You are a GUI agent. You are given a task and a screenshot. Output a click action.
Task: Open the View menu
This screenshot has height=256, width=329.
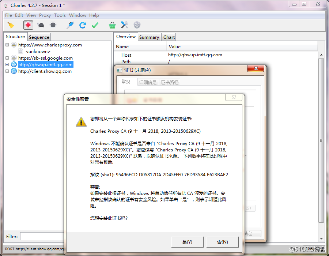31,15
